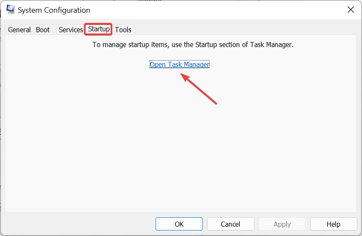362x236 pixels.
Task: Click the Cancel button
Action: click(231, 224)
